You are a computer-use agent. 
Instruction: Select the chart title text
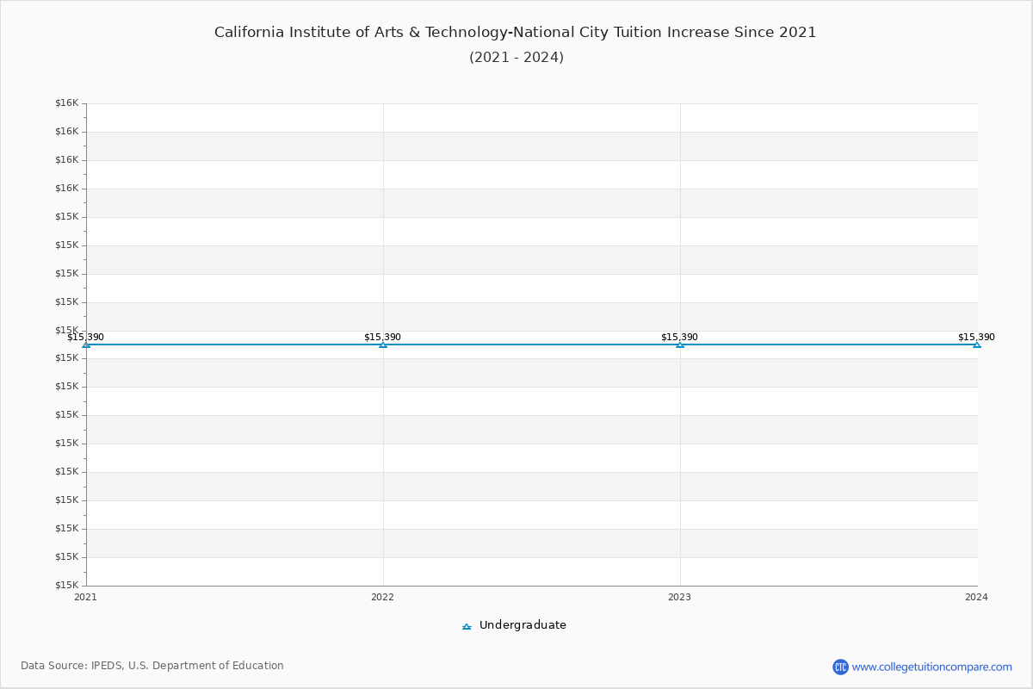tap(515, 33)
